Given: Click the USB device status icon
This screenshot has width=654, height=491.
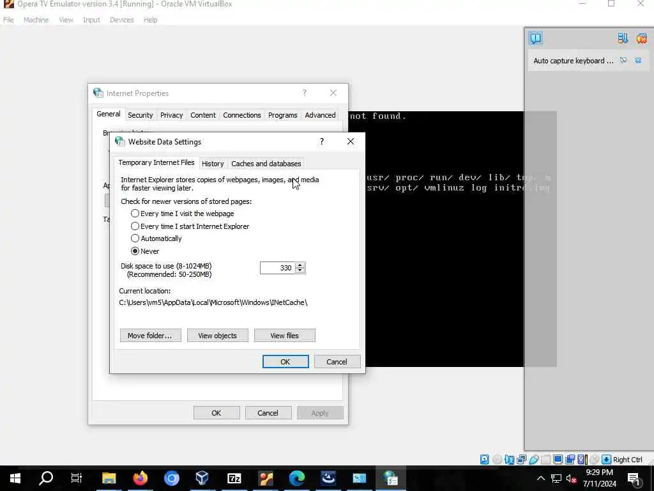Looking at the screenshot, I should [534, 459].
